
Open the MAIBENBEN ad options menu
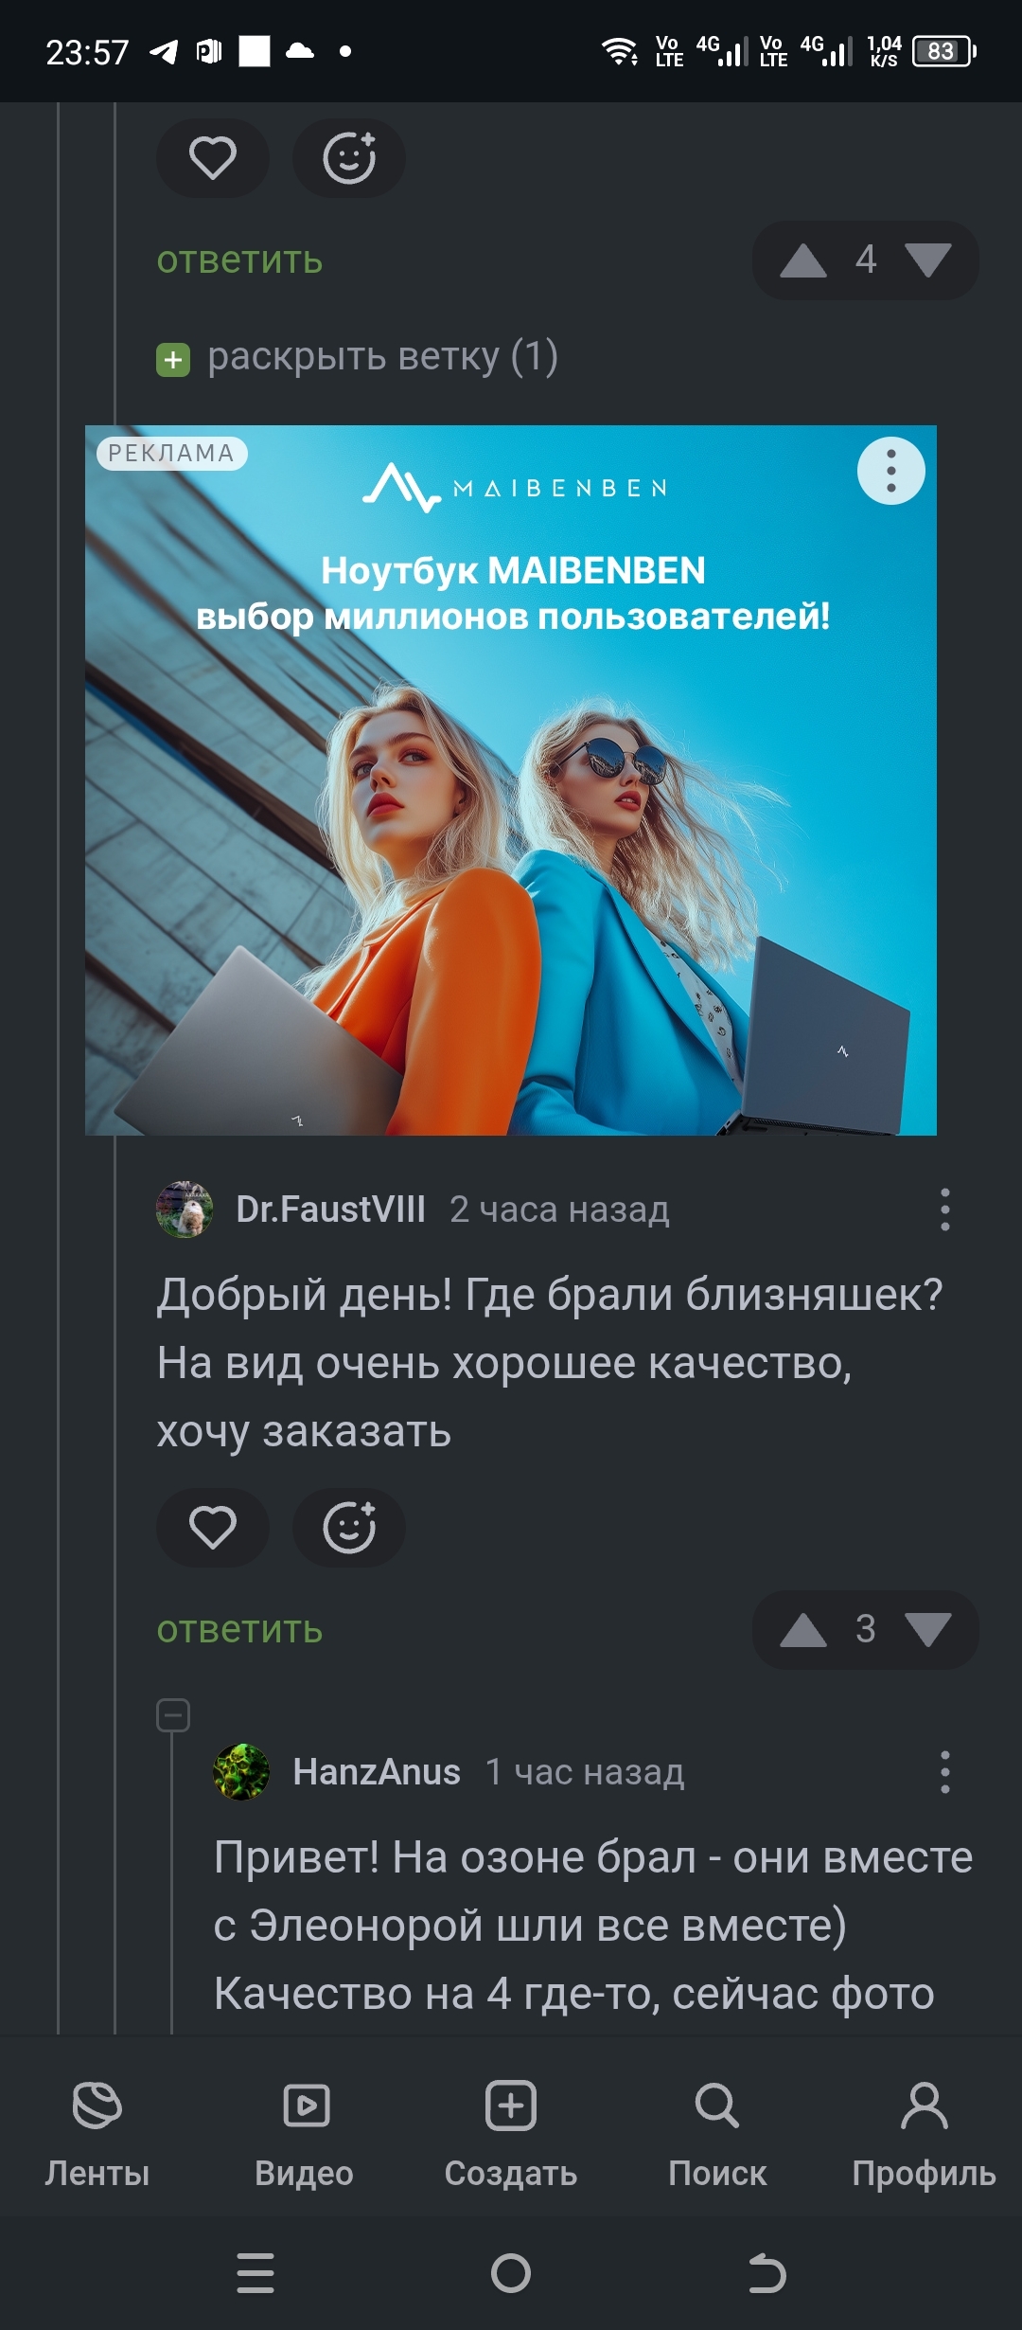tap(890, 471)
